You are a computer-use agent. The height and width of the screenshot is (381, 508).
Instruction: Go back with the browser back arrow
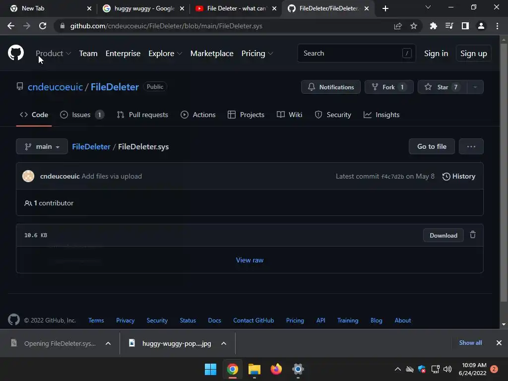pos(11,26)
